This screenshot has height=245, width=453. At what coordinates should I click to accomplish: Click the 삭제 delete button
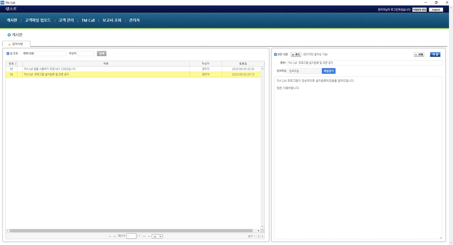point(419,54)
